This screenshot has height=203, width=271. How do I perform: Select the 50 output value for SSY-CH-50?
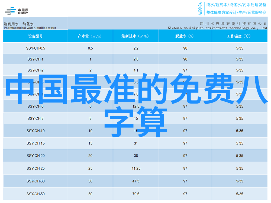(x=91, y=194)
